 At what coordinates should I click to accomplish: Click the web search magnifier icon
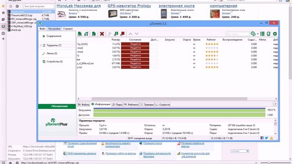253,34
